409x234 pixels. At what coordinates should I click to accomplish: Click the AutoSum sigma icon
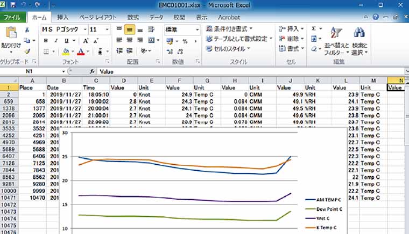(314, 28)
